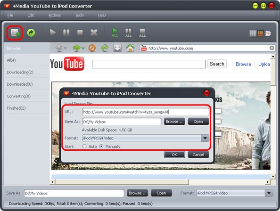280x211 pixels.
Task: Show the Downloading(2) list
Action: [x=26, y=72]
